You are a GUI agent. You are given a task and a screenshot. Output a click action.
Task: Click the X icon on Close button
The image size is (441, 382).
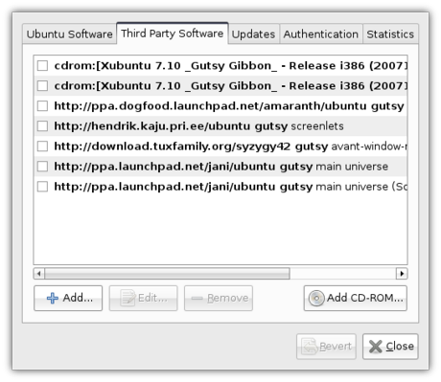point(376,347)
